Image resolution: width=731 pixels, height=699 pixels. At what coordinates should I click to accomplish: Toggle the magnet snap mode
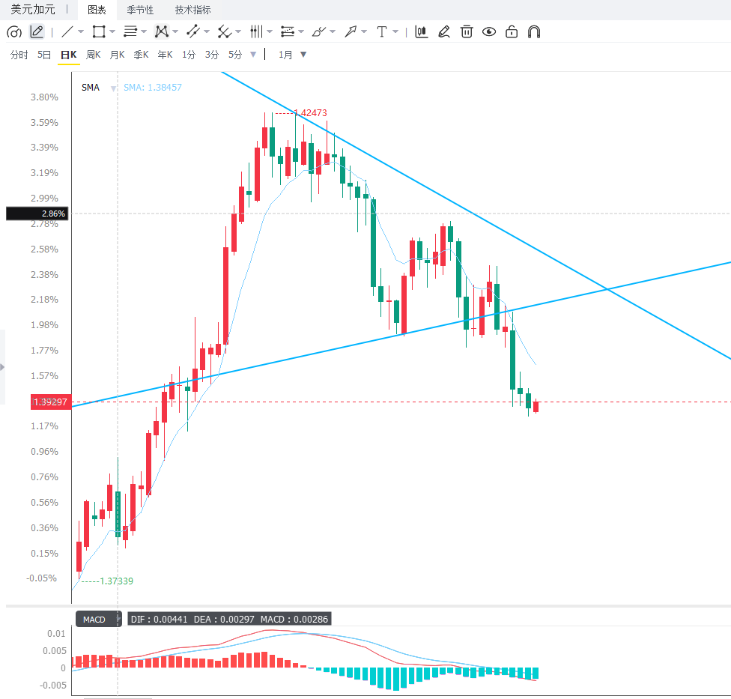coord(534,31)
